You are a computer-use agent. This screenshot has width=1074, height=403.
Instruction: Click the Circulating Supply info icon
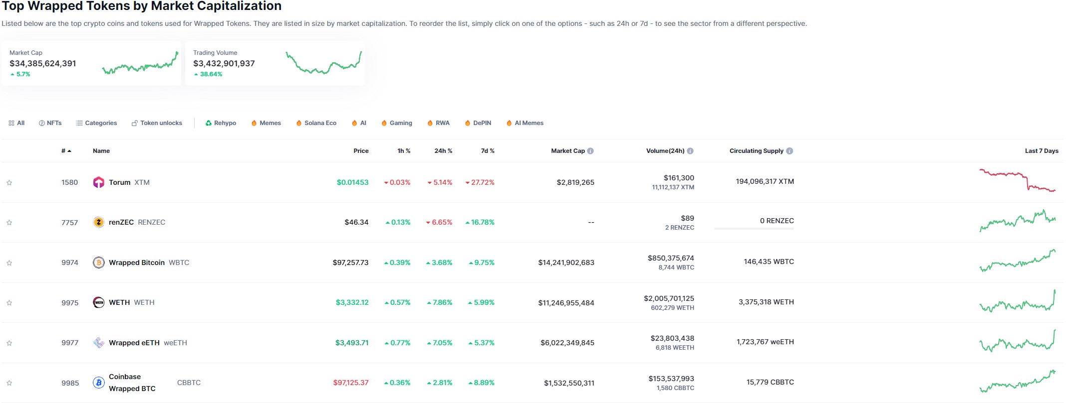click(790, 151)
